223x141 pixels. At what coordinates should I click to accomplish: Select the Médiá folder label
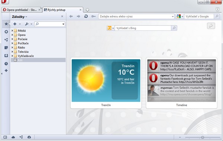coord(22,31)
